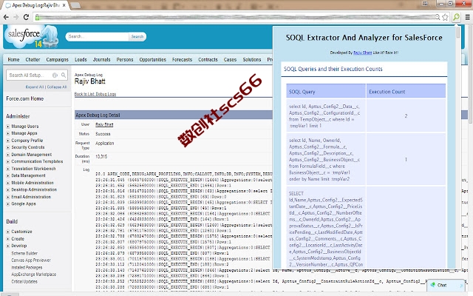Click the Expand All link
The height and width of the screenshot is (296, 473).
coord(35,87)
